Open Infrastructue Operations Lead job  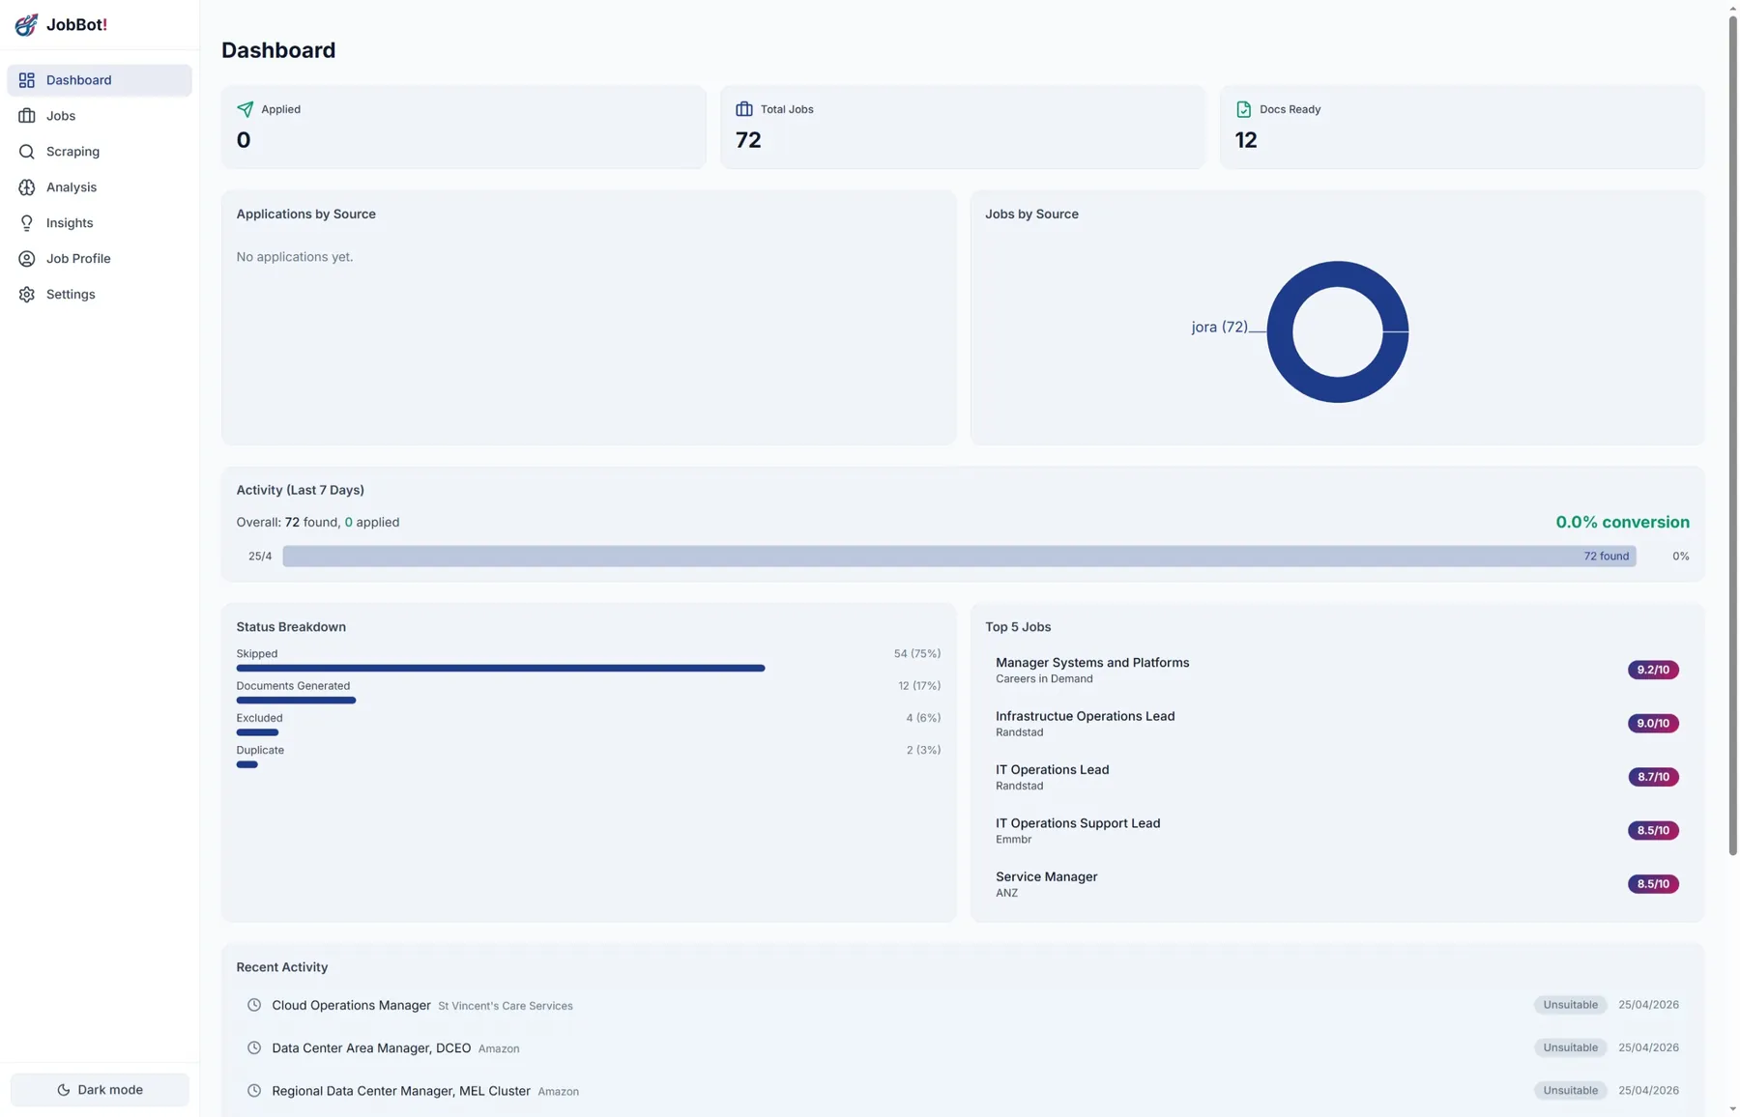(x=1338, y=724)
